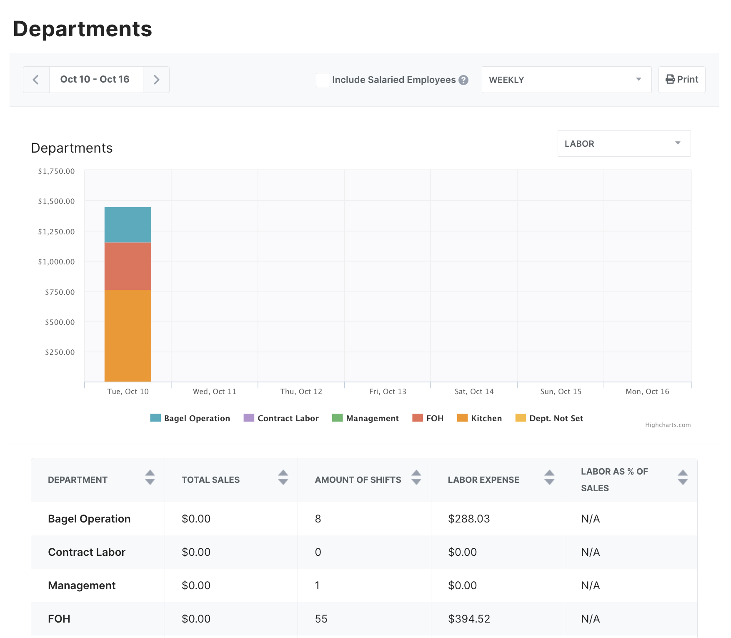Toggle the Kitchen series in the legend
The height and width of the screenshot is (638, 731).
coord(486,418)
